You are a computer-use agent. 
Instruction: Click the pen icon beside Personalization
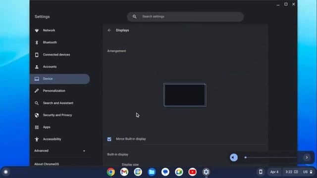(x=37, y=91)
